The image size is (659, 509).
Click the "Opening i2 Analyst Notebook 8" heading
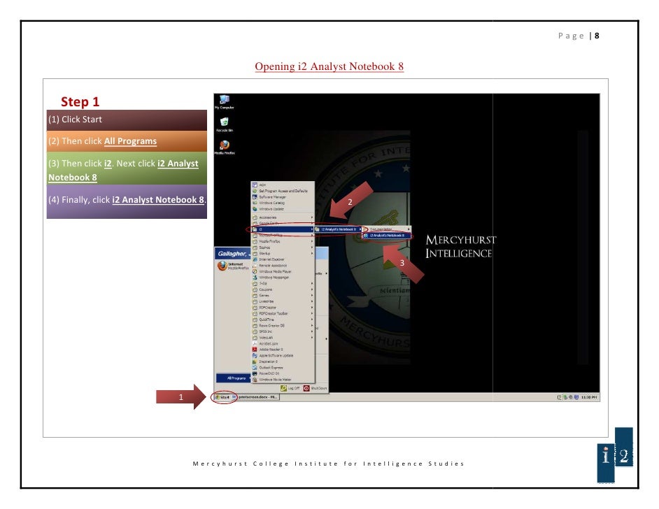(329, 66)
